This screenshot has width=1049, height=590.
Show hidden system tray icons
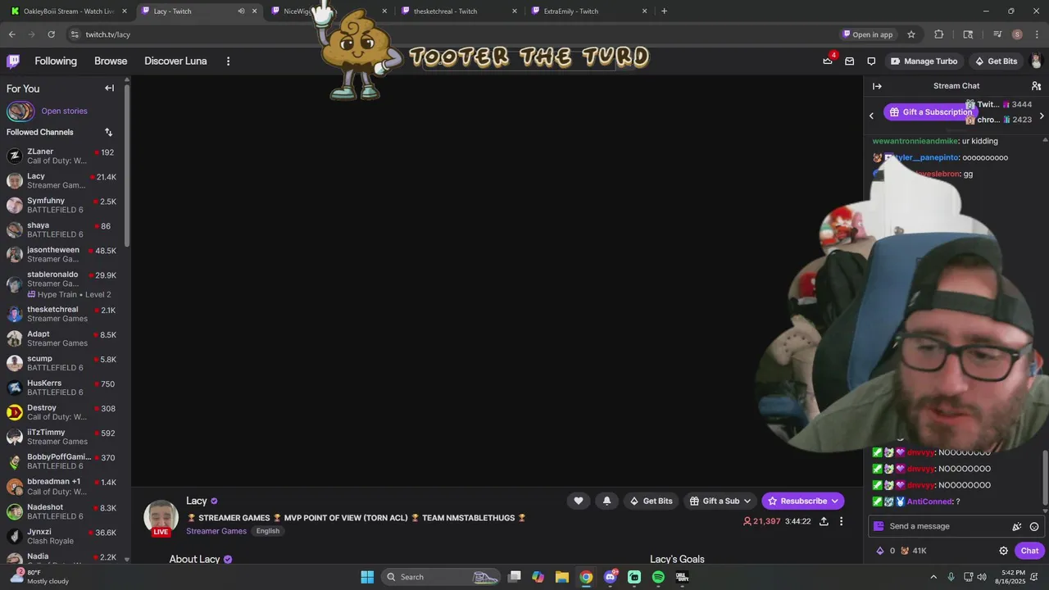point(933,577)
